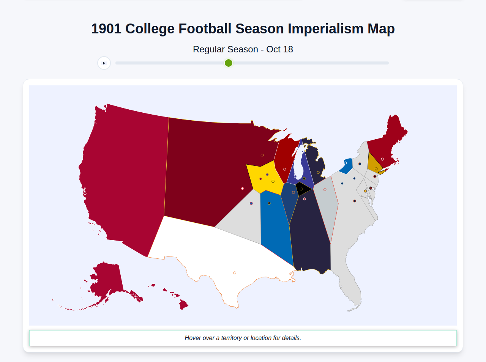The width and height of the screenshot is (486, 362).
Task: Click the pink-ringed marker in the dark navy territory
Action: 305,199
